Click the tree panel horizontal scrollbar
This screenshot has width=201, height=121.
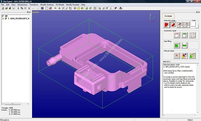16,104
